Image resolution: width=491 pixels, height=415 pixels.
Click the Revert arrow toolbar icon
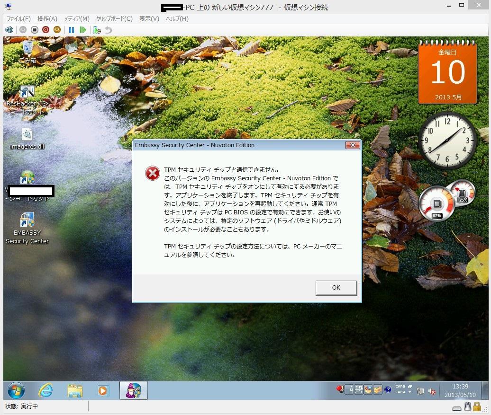tap(109, 30)
